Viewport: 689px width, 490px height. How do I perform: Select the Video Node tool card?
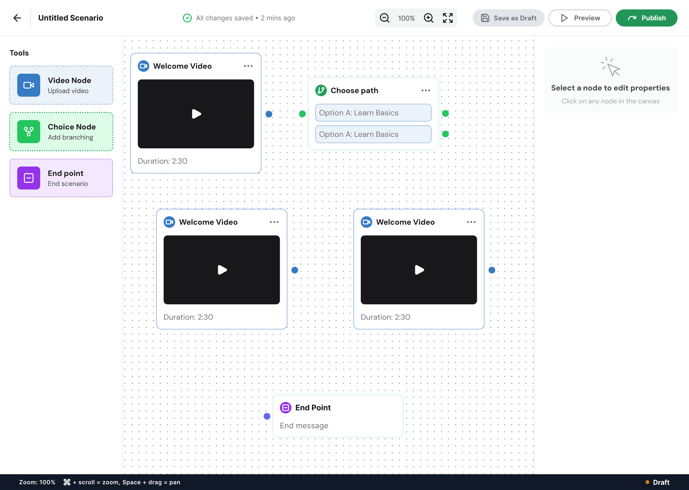point(61,85)
